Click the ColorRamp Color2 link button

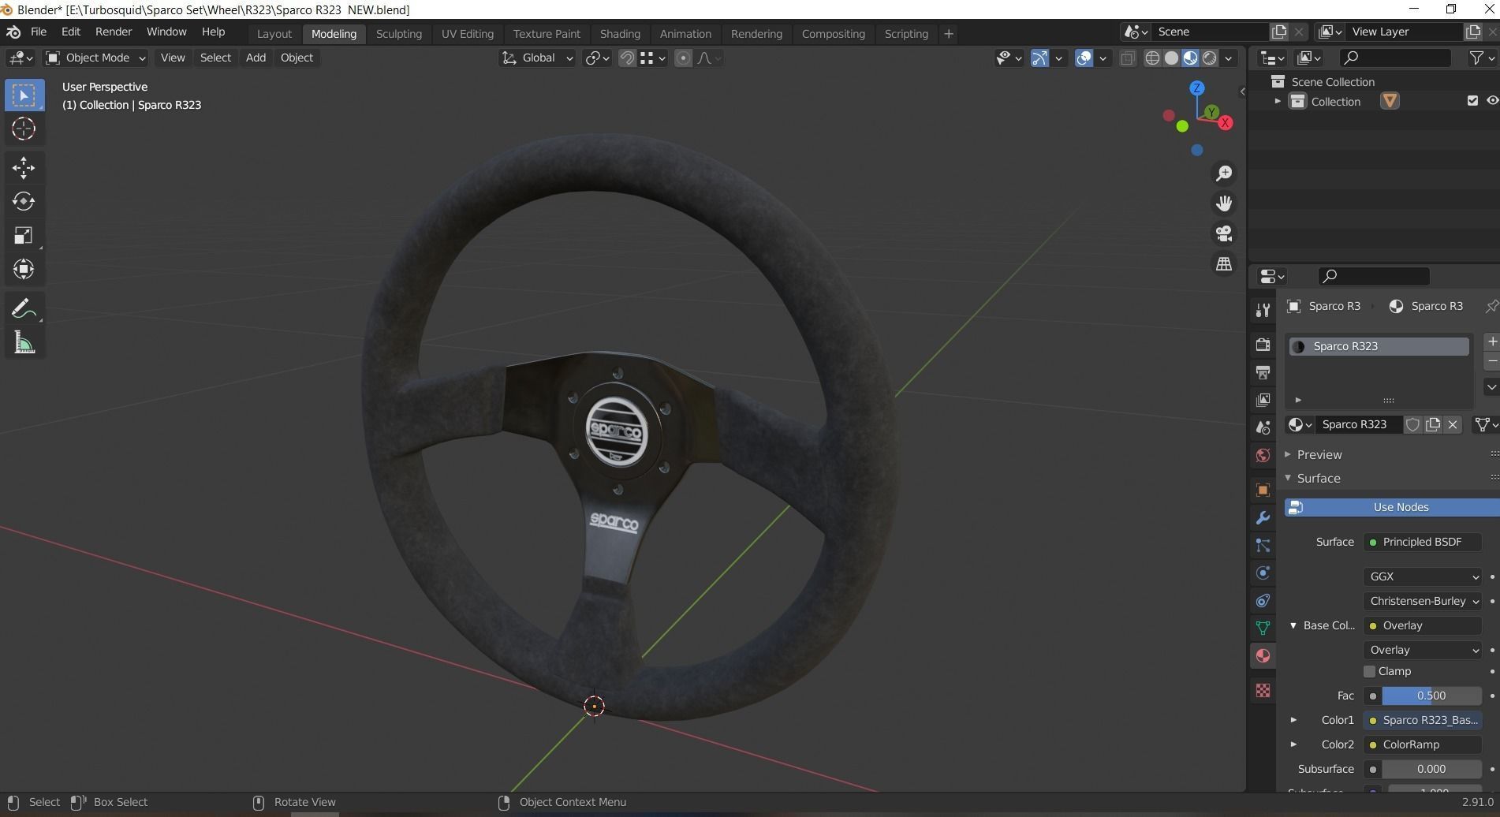(1423, 744)
